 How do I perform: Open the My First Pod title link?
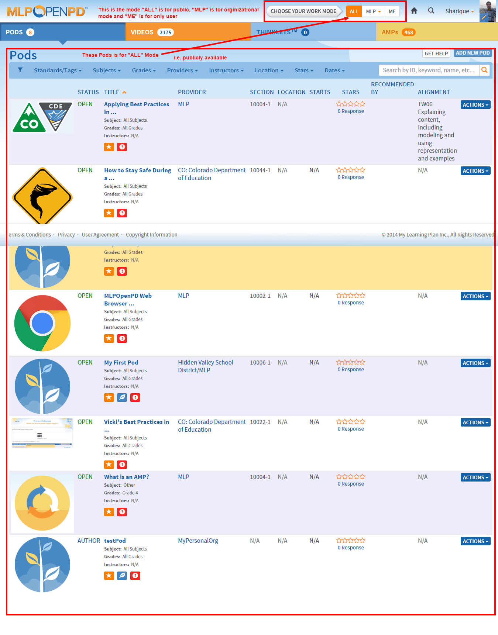(x=121, y=363)
